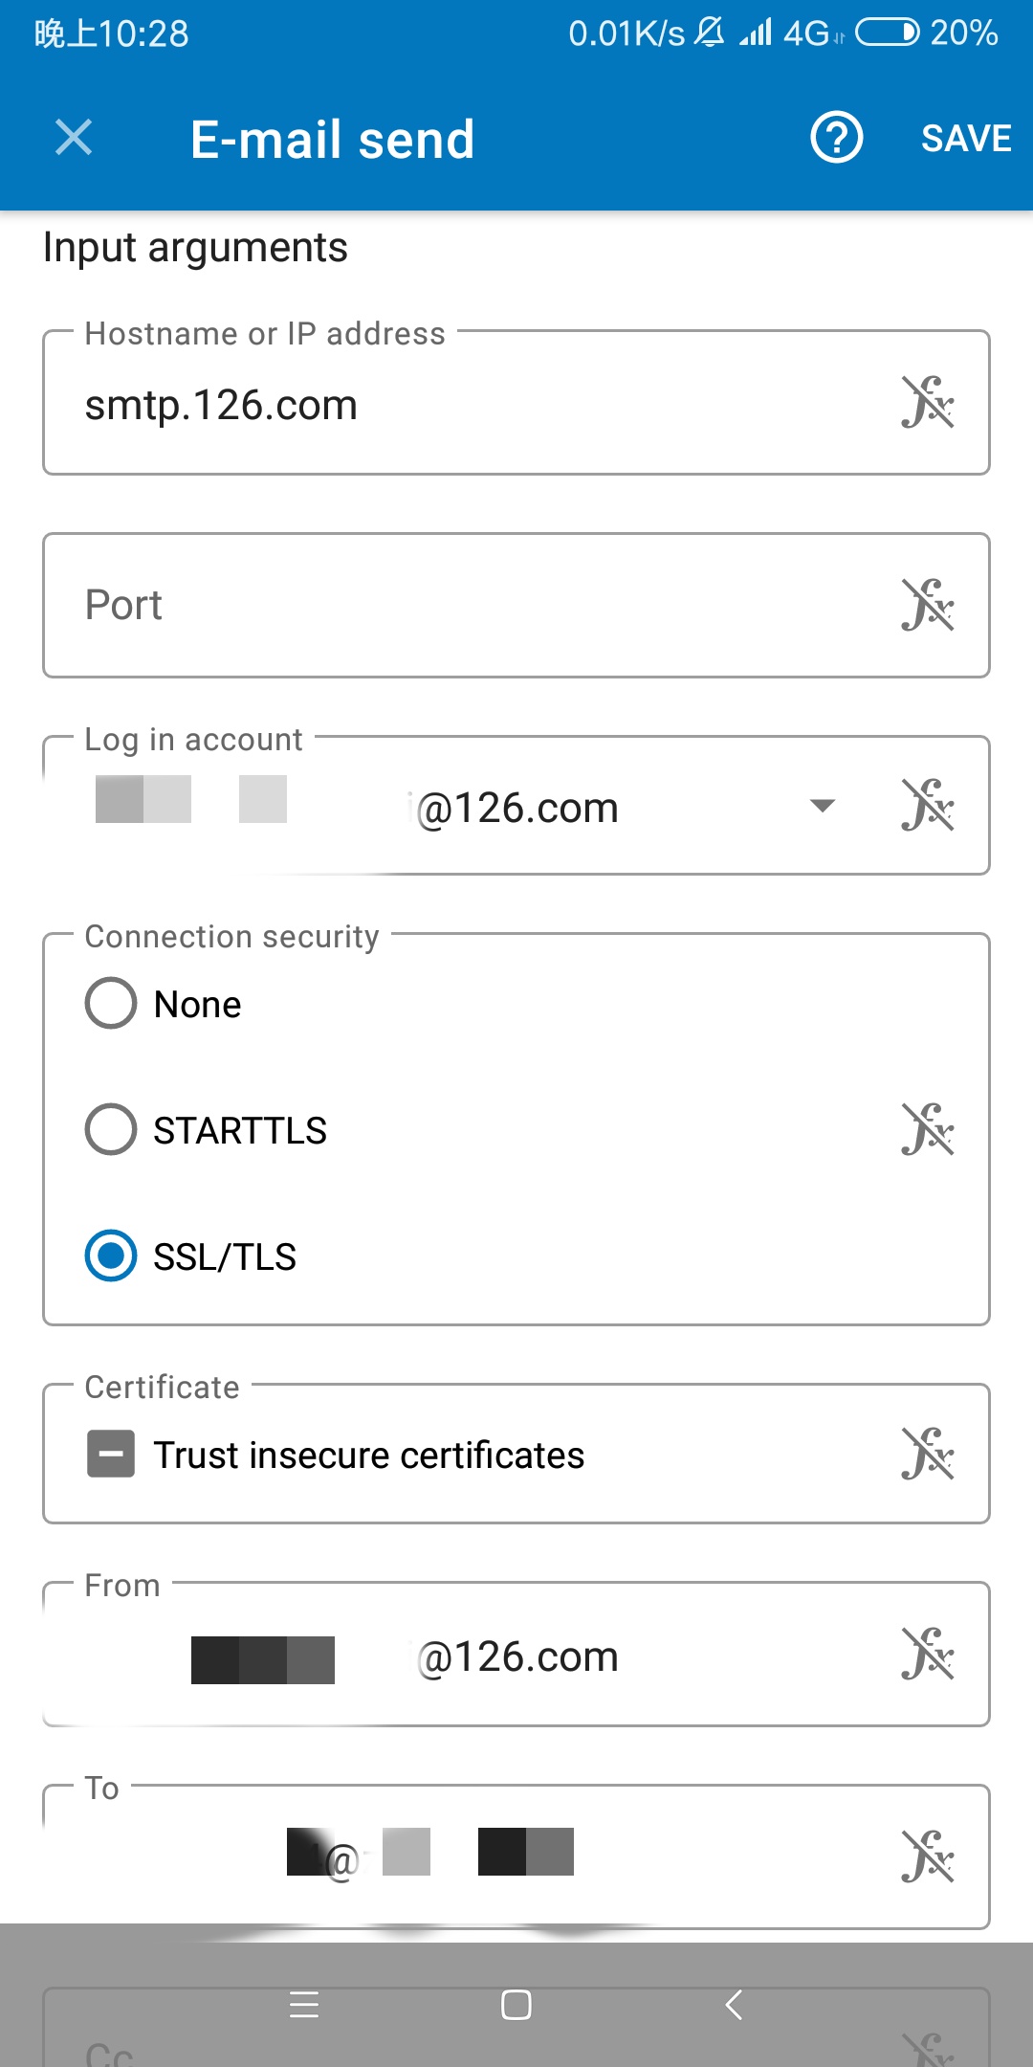Open the help question mark icon
Screen dimensions: 1033x2067
(836, 139)
